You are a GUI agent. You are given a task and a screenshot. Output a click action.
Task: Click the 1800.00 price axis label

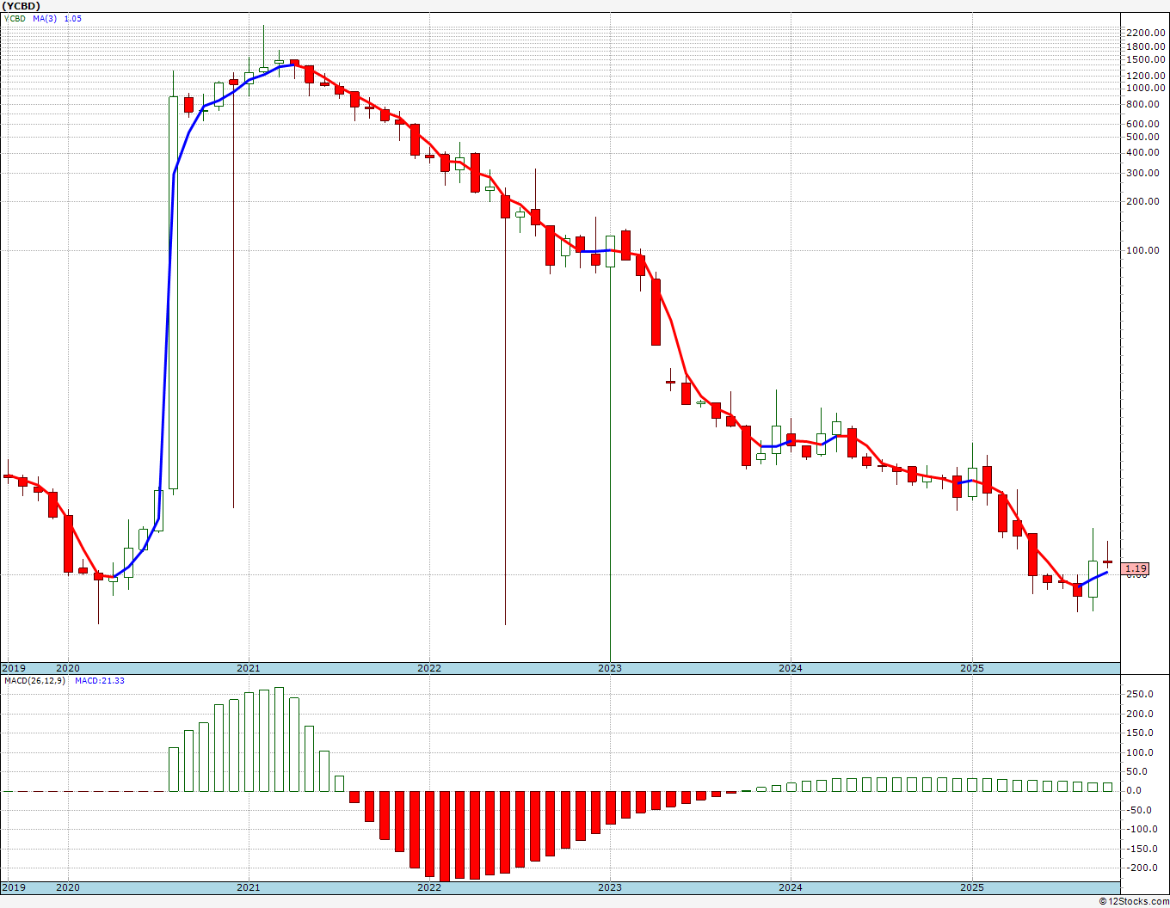point(1146,46)
